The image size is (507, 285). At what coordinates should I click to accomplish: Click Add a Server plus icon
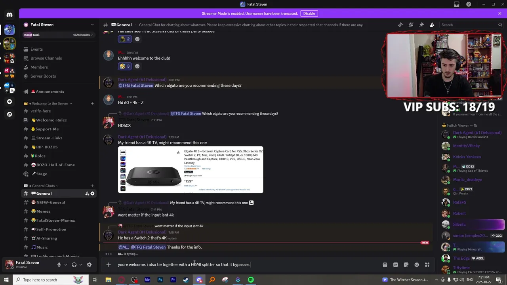tap(10, 102)
